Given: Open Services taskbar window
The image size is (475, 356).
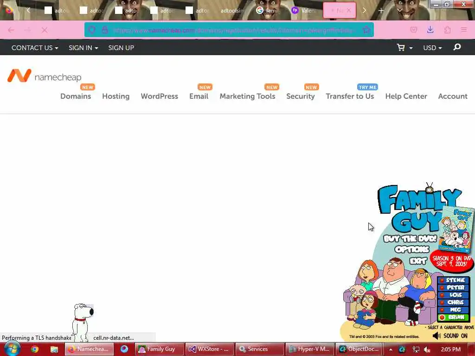Looking at the screenshot, I should (260, 349).
